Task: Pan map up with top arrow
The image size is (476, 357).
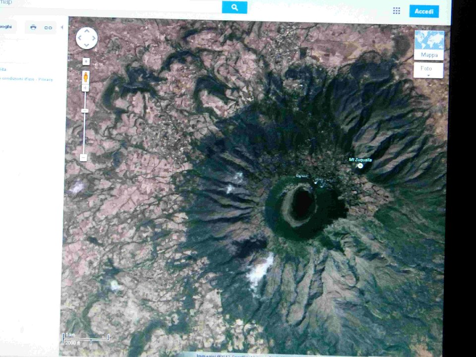Action: point(87,31)
